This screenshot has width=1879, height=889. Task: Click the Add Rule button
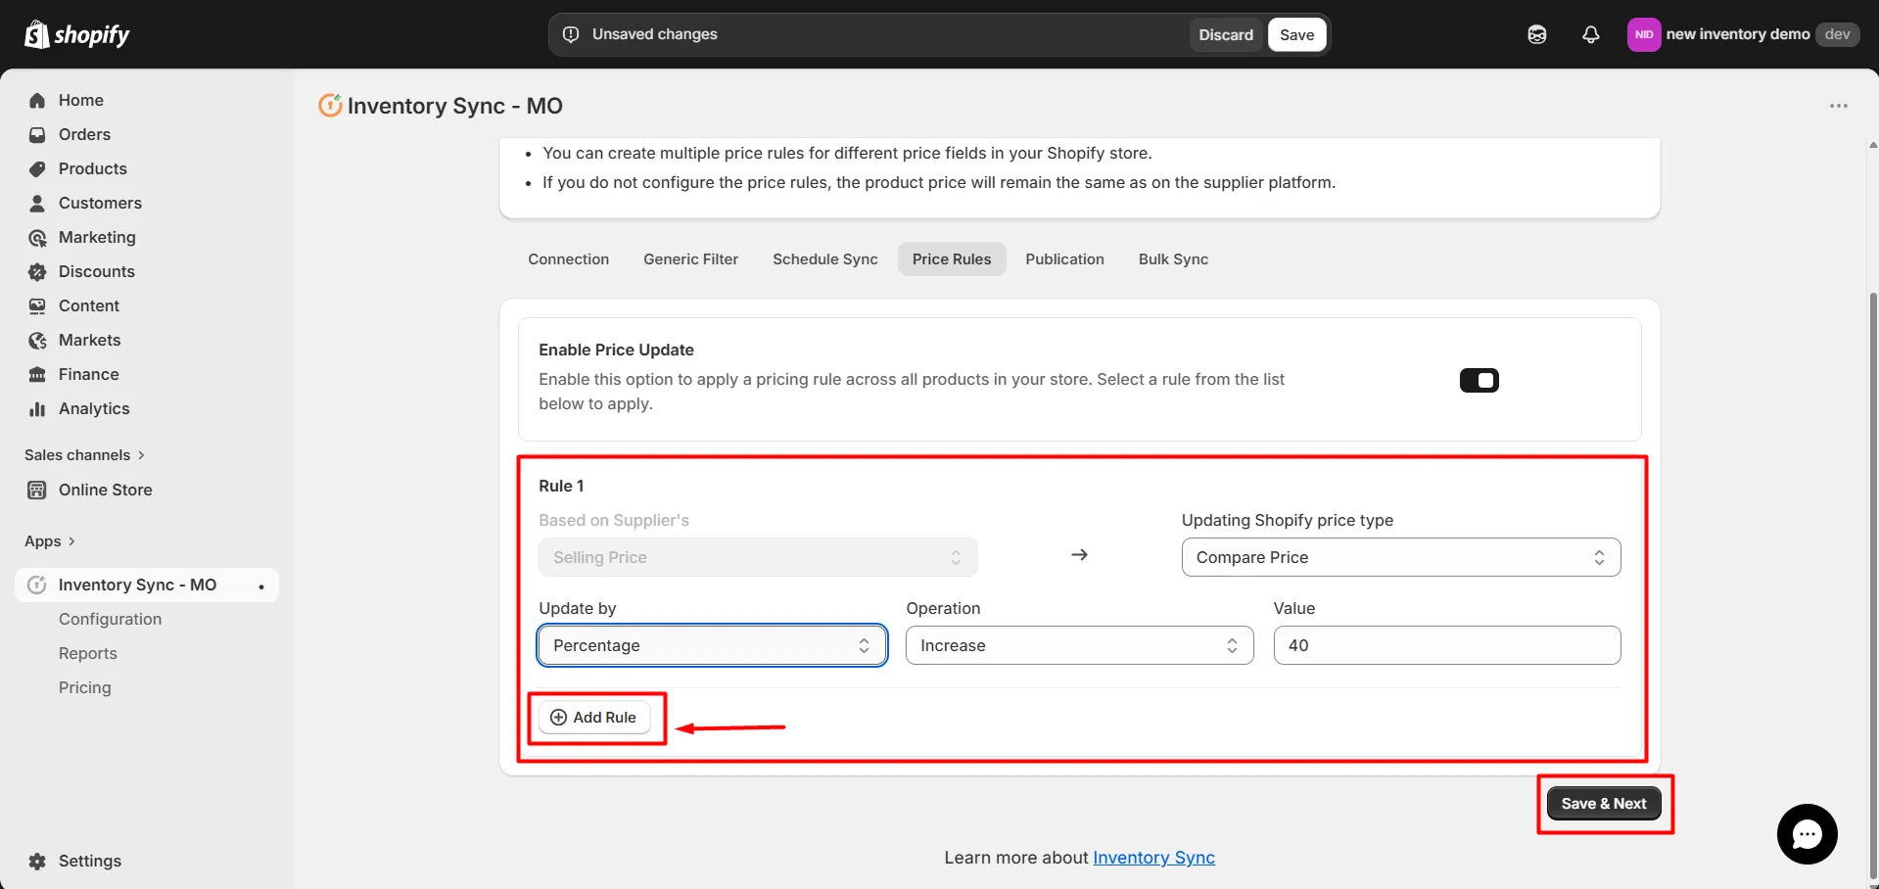pos(592,717)
